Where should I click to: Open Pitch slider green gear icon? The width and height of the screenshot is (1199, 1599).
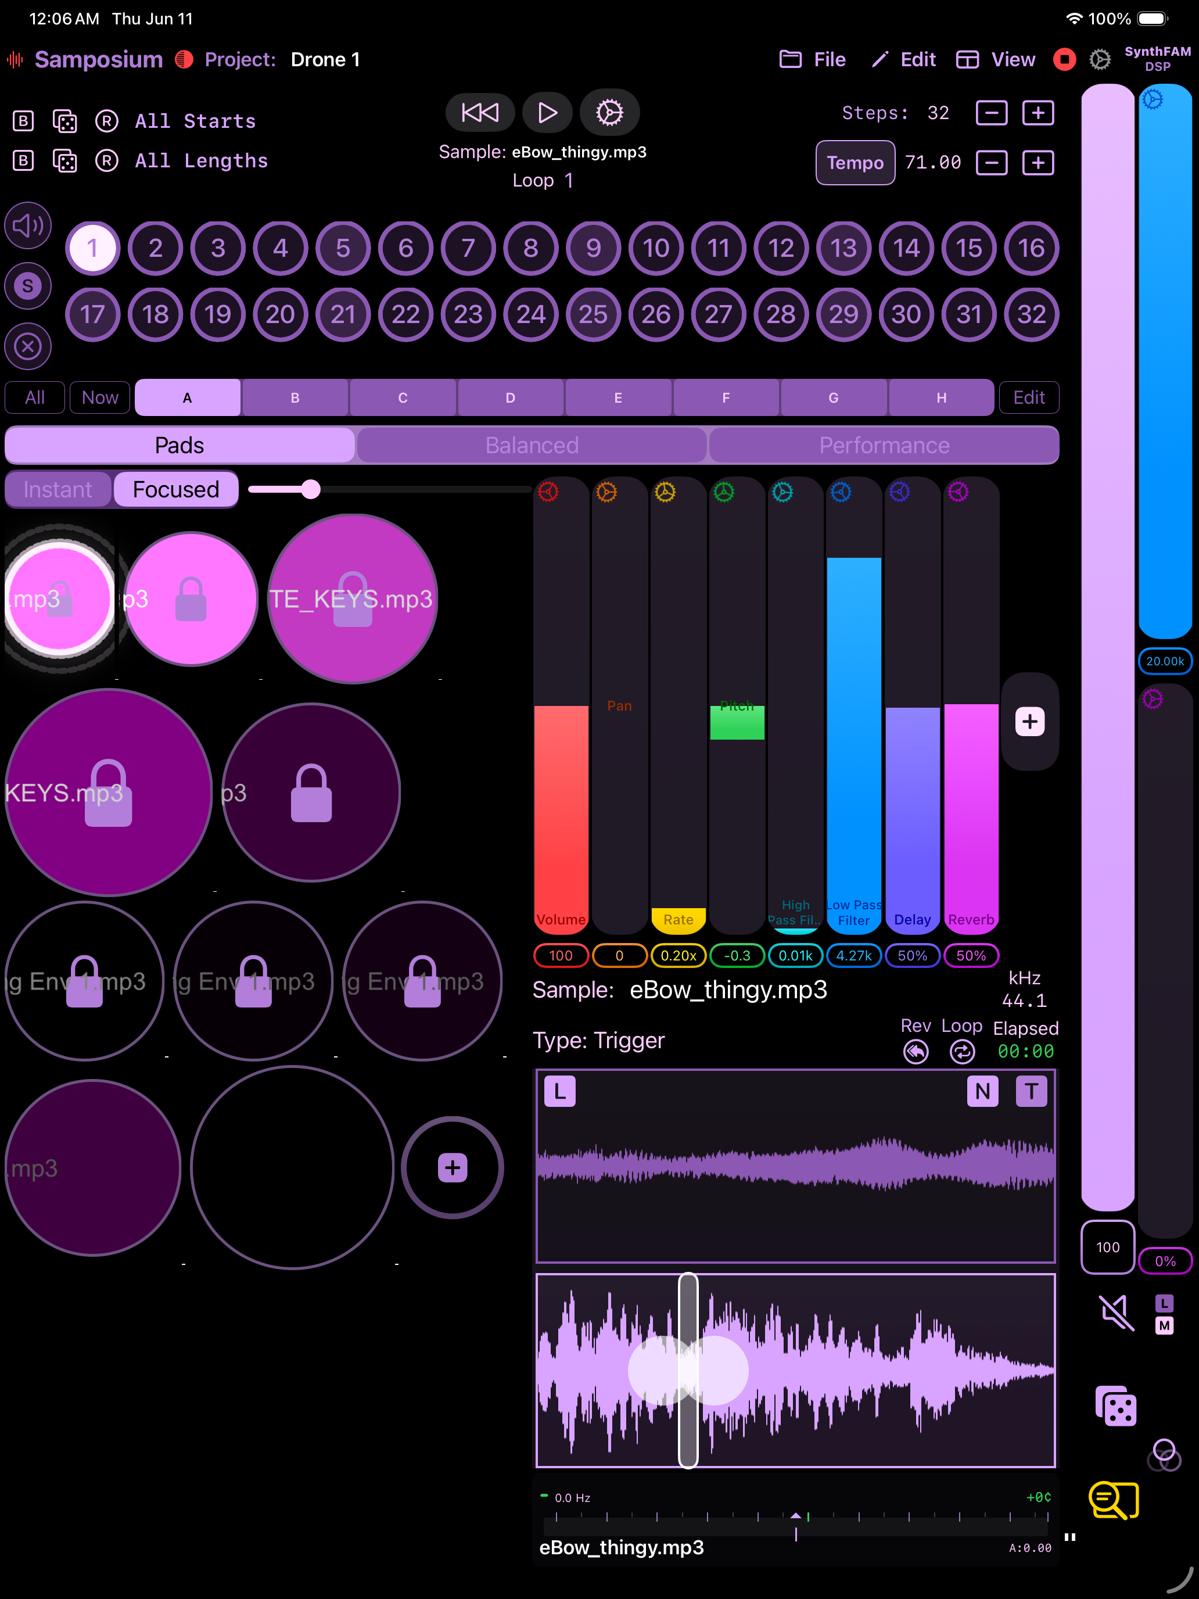pyautogui.click(x=723, y=492)
